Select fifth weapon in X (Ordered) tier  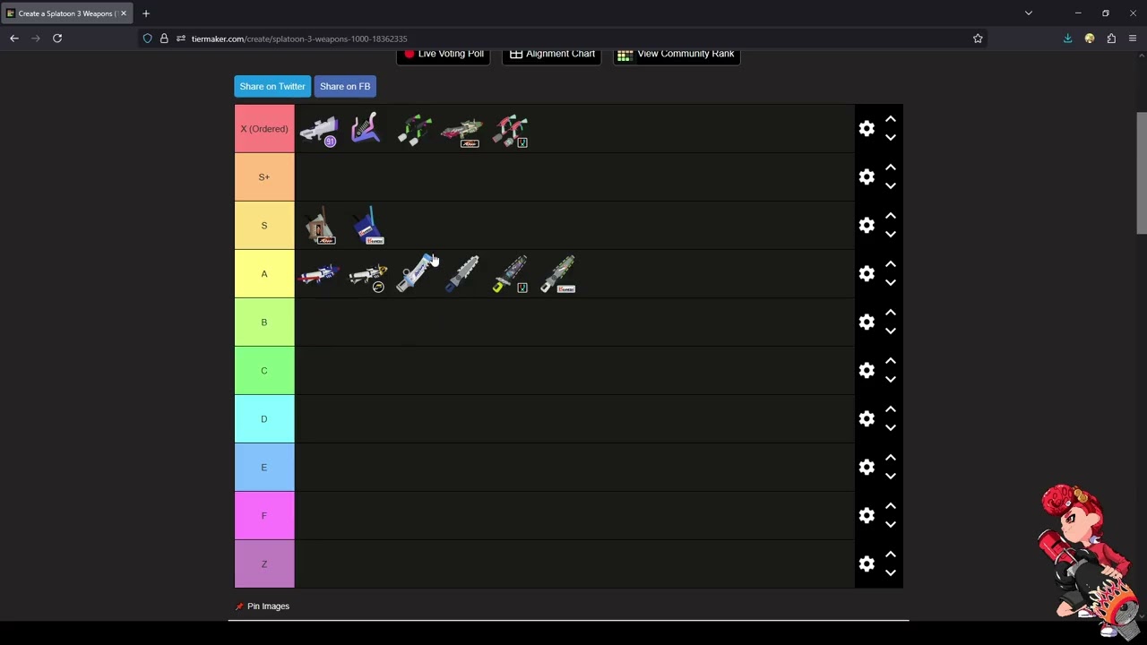pos(510,131)
